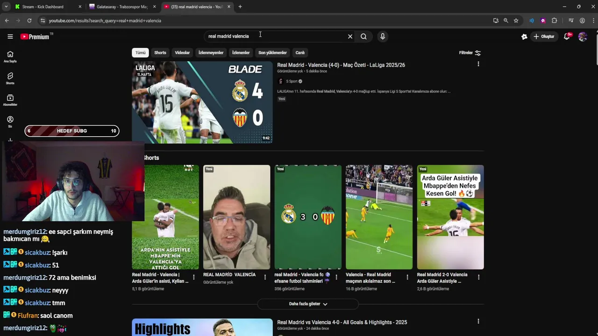
Task: Clear the search box with the X
Action: click(x=350, y=36)
